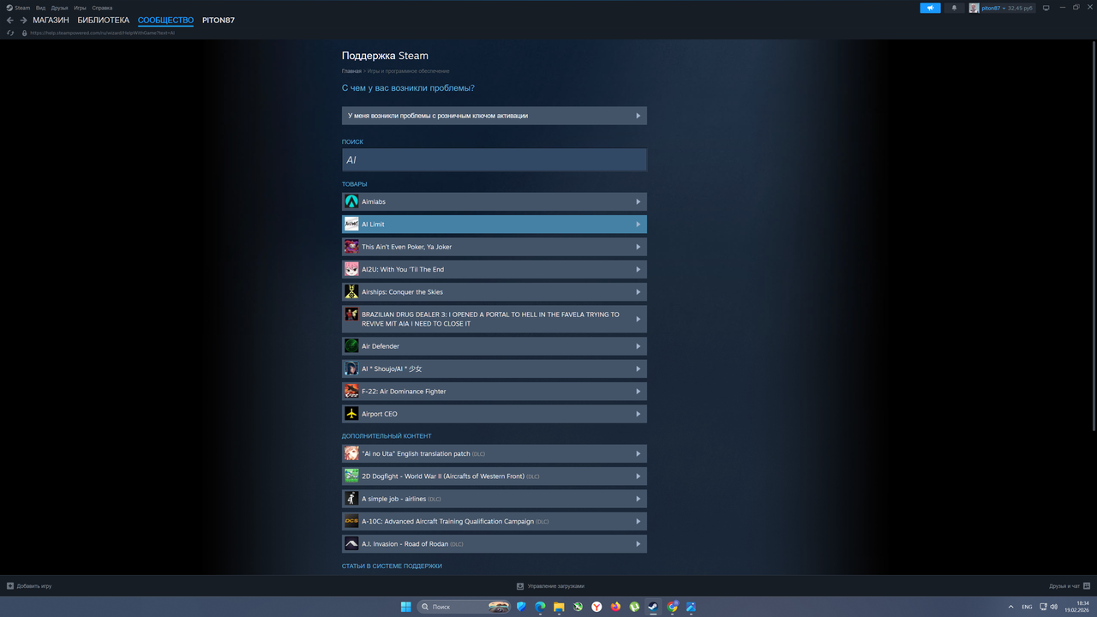Viewport: 1097px width, 617px height.
Task: Switch to the СООБЩЕСТВО tab
Action: [165, 21]
